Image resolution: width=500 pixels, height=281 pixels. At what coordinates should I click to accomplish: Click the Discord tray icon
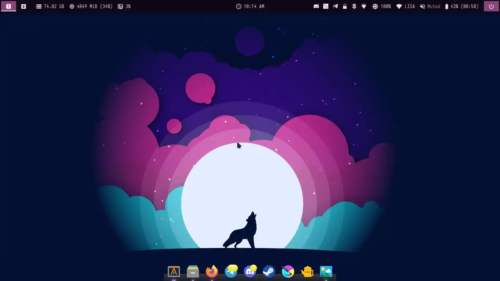(x=316, y=6)
